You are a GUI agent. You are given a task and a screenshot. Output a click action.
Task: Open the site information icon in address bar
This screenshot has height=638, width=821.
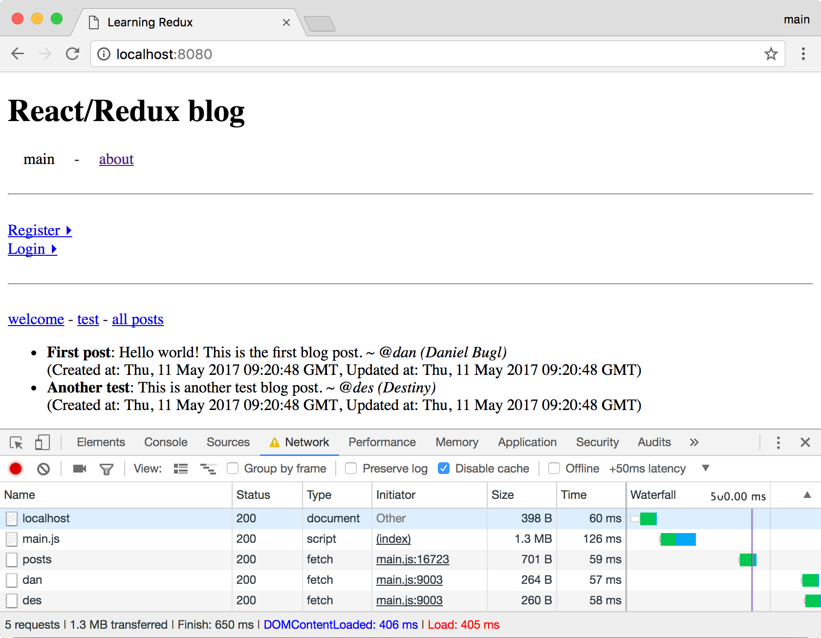click(x=104, y=54)
